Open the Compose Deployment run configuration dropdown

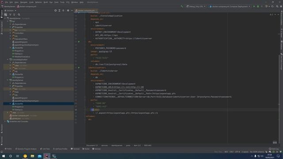tap(230, 6)
